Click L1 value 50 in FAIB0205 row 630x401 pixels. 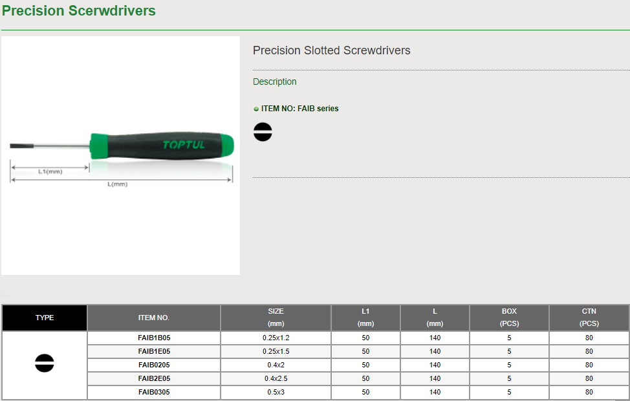[x=365, y=365]
